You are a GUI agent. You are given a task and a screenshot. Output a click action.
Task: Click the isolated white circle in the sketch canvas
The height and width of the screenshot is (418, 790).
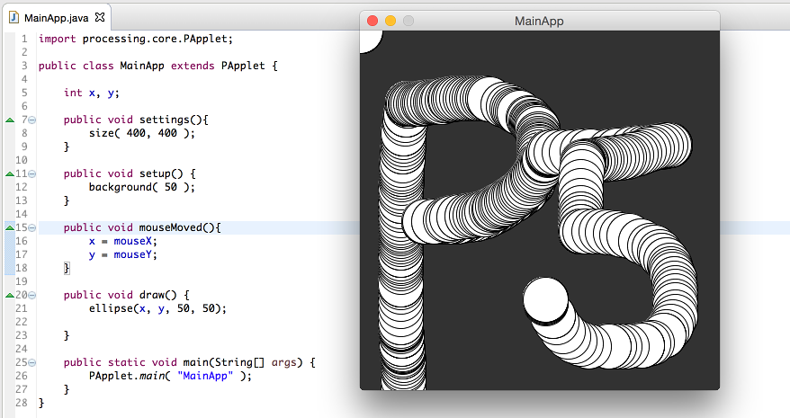tap(545, 300)
